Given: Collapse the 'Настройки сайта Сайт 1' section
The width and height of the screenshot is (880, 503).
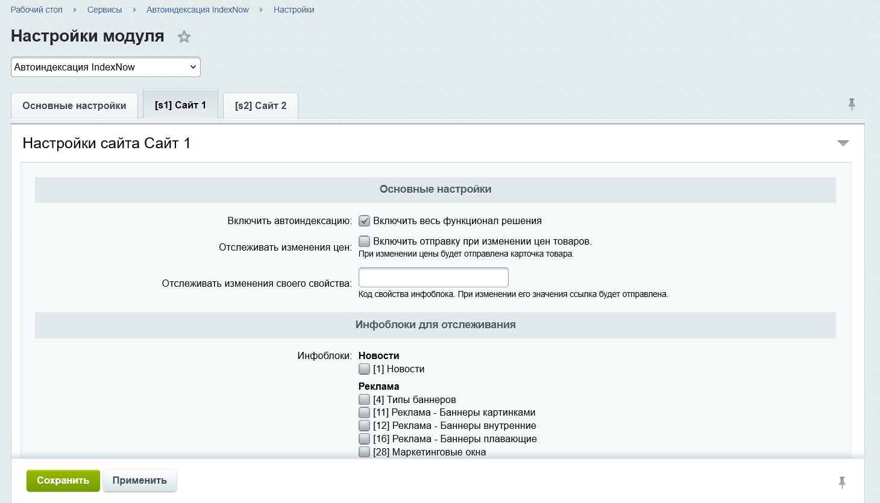Looking at the screenshot, I should click(844, 143).
